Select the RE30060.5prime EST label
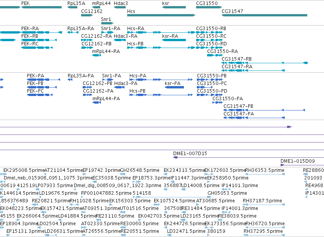The image size is (324, 237). coord(139,223)
